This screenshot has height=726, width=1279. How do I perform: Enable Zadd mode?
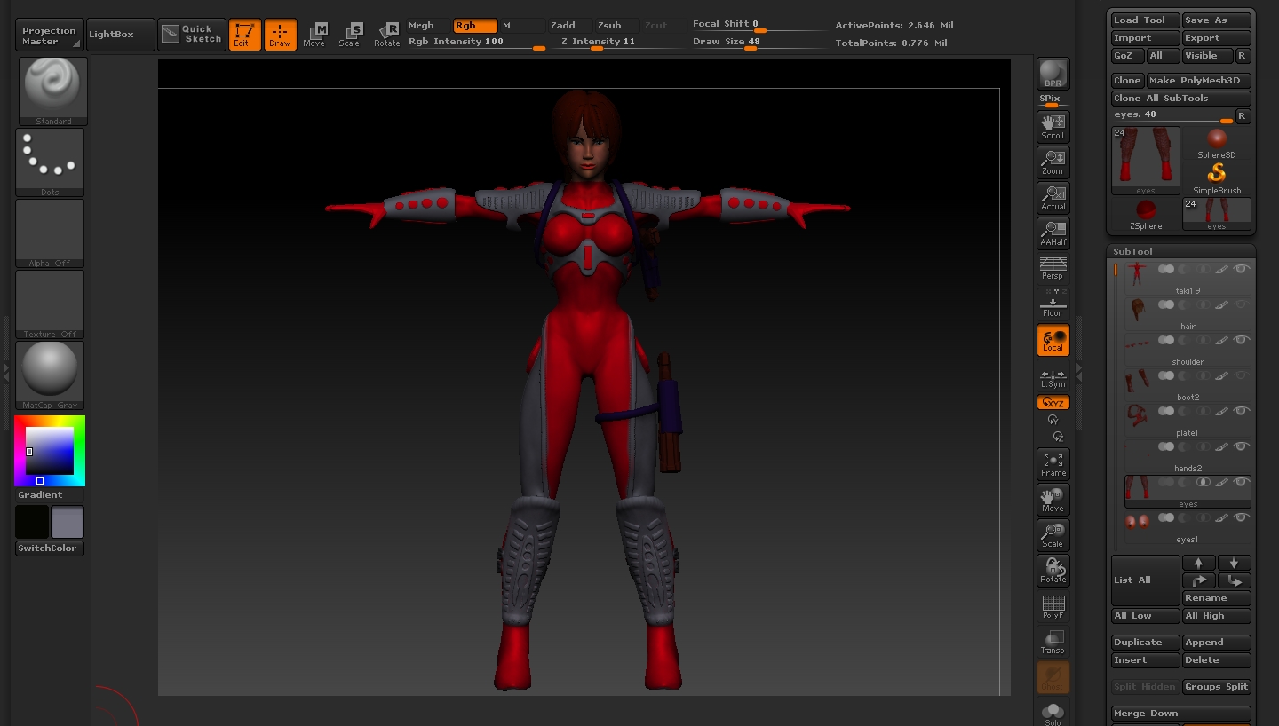[x=570, y=26]
